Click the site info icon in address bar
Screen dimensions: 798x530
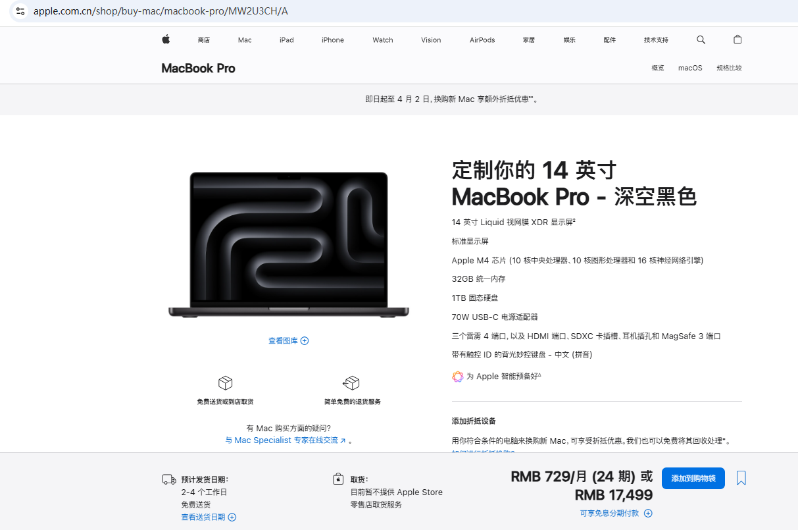[x=20, y=11]
